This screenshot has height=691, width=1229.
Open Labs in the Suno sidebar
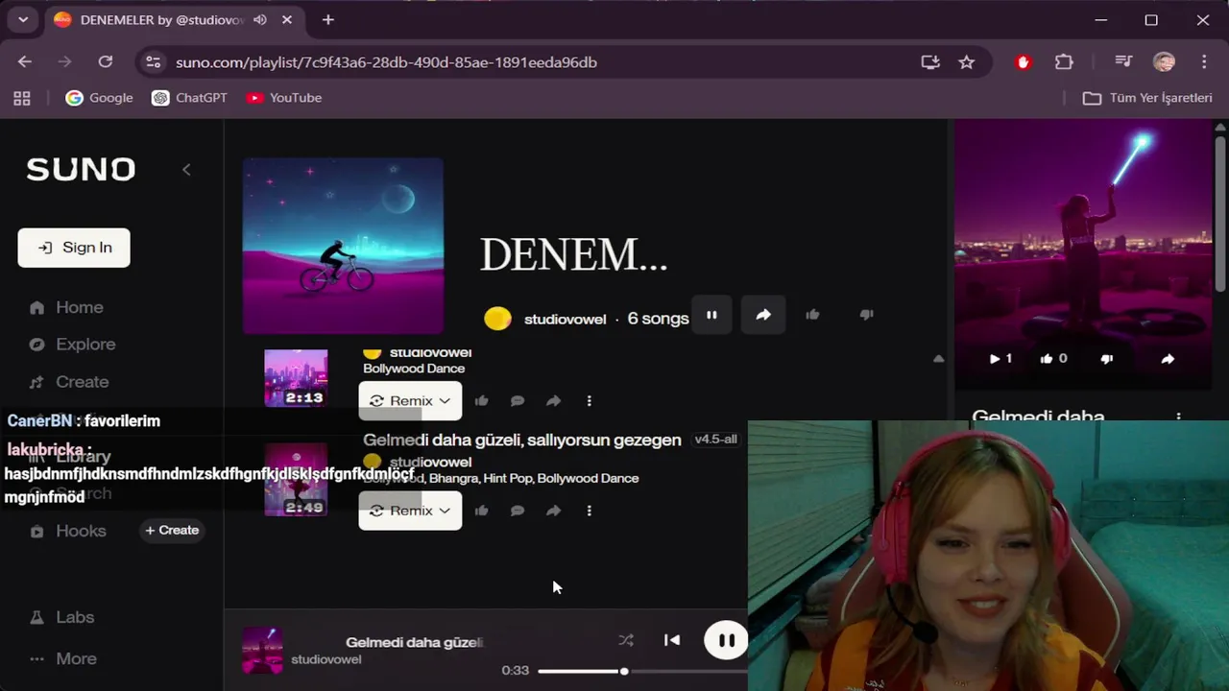tap(62, 617)
